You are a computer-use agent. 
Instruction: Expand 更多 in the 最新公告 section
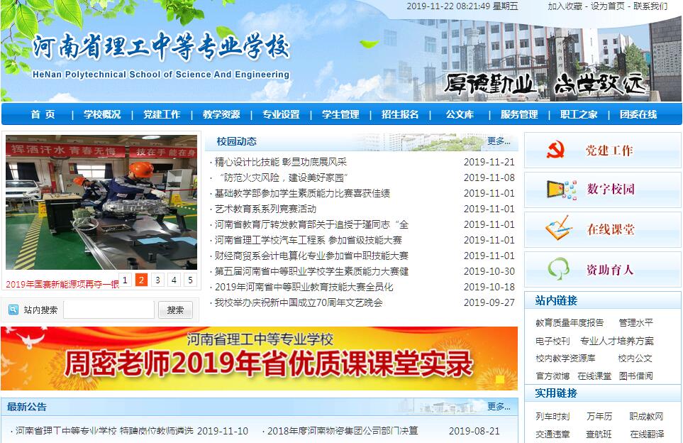click(x=499, y=407)
